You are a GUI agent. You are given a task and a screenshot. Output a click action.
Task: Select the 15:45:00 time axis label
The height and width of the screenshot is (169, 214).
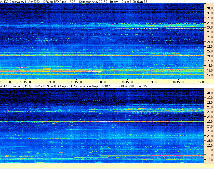click(76, 82)
